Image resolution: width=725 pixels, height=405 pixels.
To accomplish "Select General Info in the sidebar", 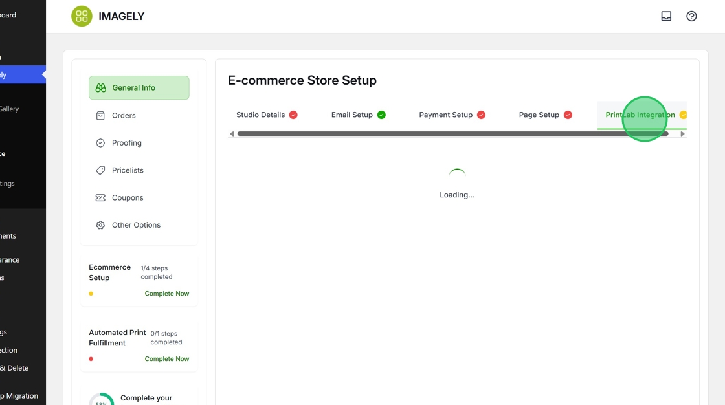I will 139,88.
